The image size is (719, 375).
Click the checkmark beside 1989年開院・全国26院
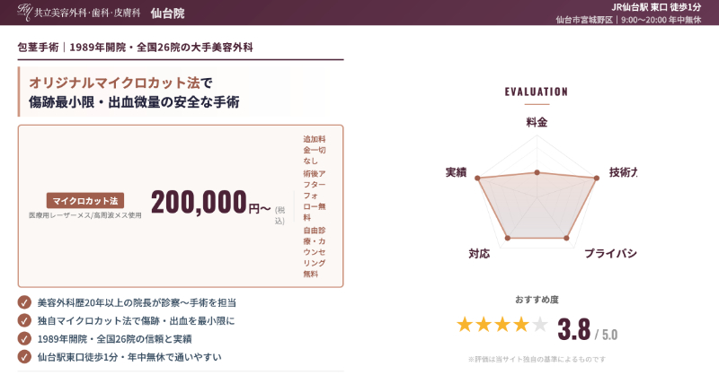pyautogui.click(x=24, y=339)
